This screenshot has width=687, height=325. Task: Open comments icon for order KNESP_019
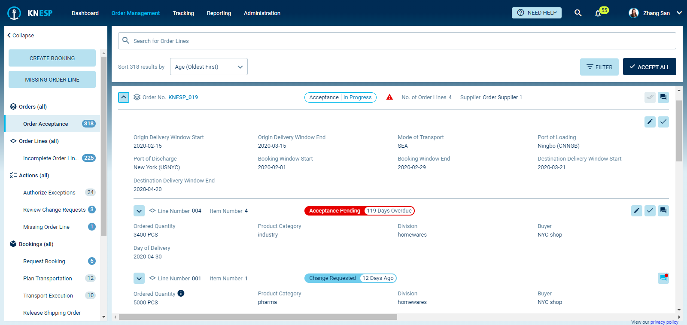[663, 97]
